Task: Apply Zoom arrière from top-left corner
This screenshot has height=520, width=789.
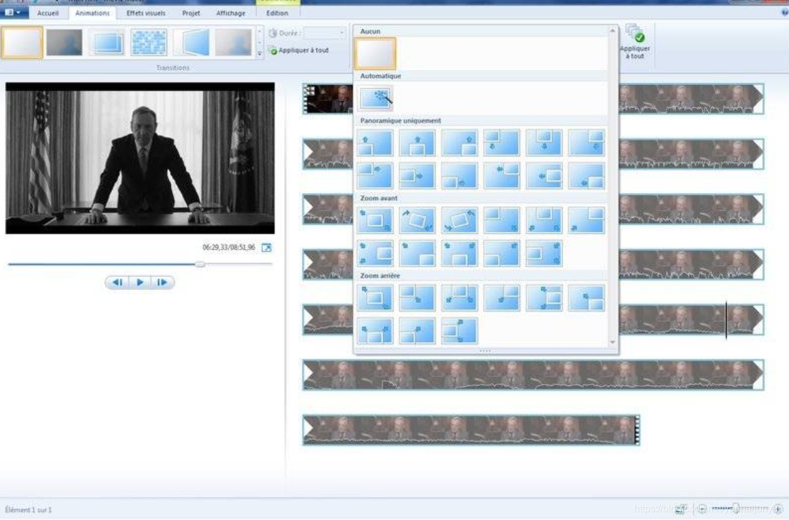Action: 417,298
